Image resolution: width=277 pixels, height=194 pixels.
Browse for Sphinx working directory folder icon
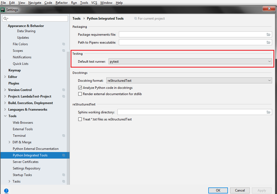click(x=269, y=112)
